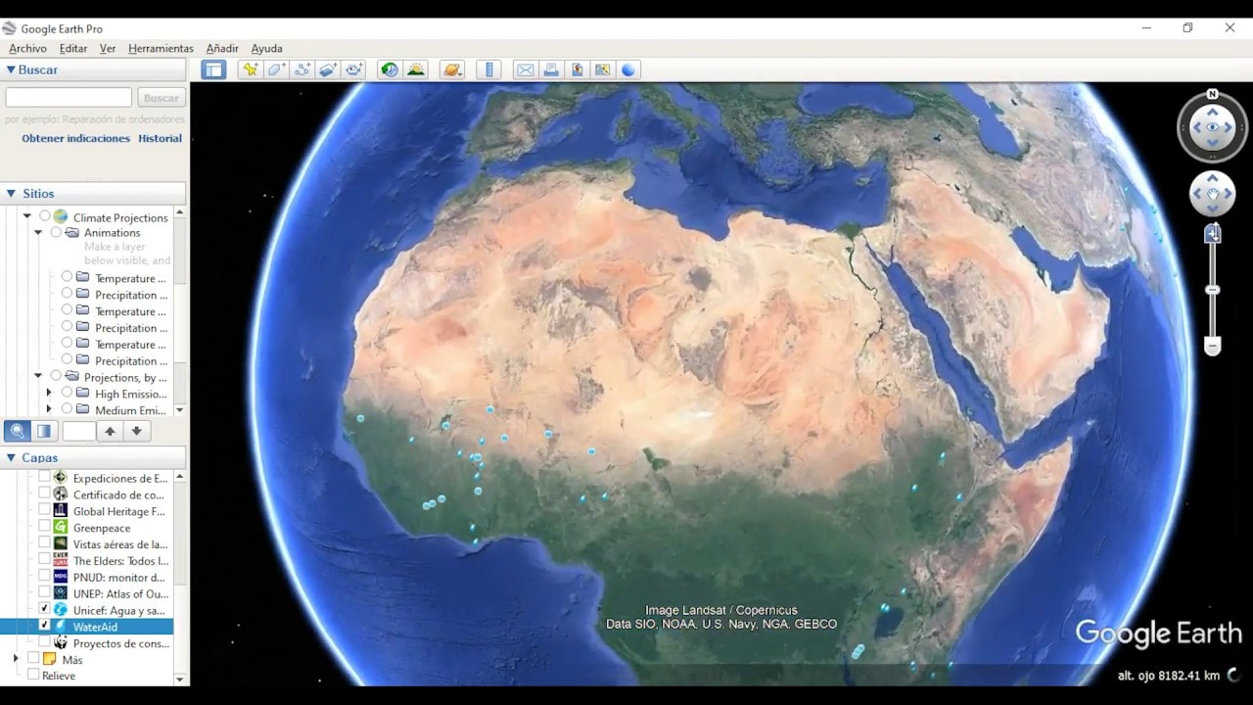The image size is (1253, 705).
Task: Click the north N compass marker
Action: click(1213, 94)
